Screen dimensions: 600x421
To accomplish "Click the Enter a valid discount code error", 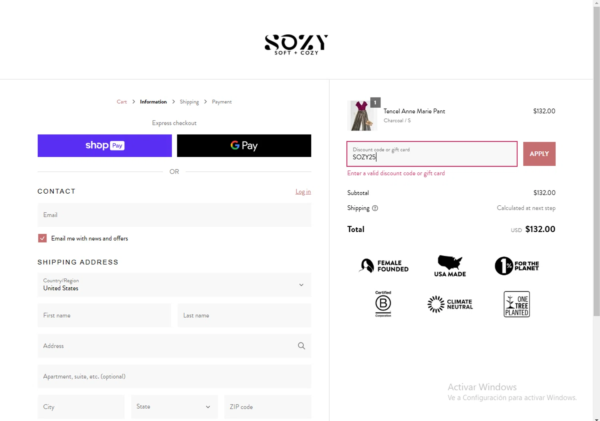I will coord(396,173).
